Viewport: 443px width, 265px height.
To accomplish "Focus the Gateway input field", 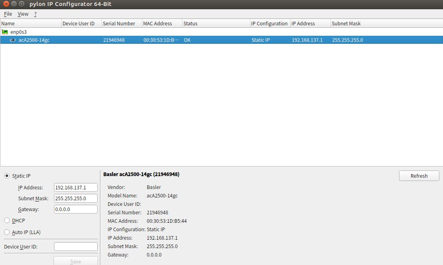I will point(76,209).
